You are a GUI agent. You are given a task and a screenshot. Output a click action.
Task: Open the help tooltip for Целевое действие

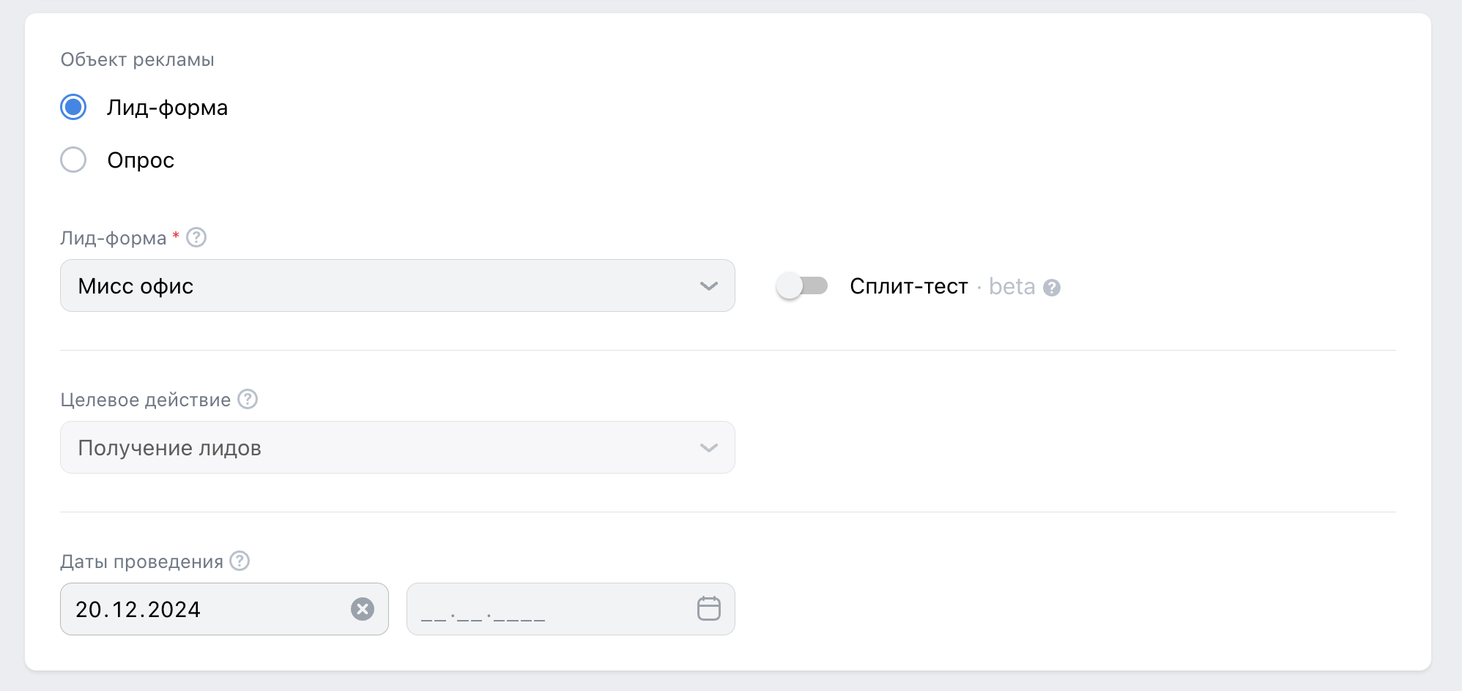coord(248,400)
